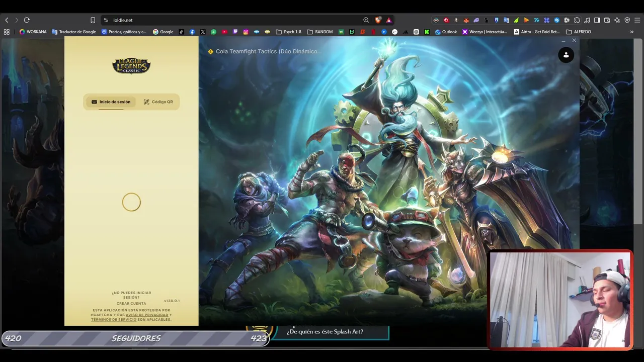
Task: Click the ¿No puedes iniciar sesión? link
Action: [131, 295]
